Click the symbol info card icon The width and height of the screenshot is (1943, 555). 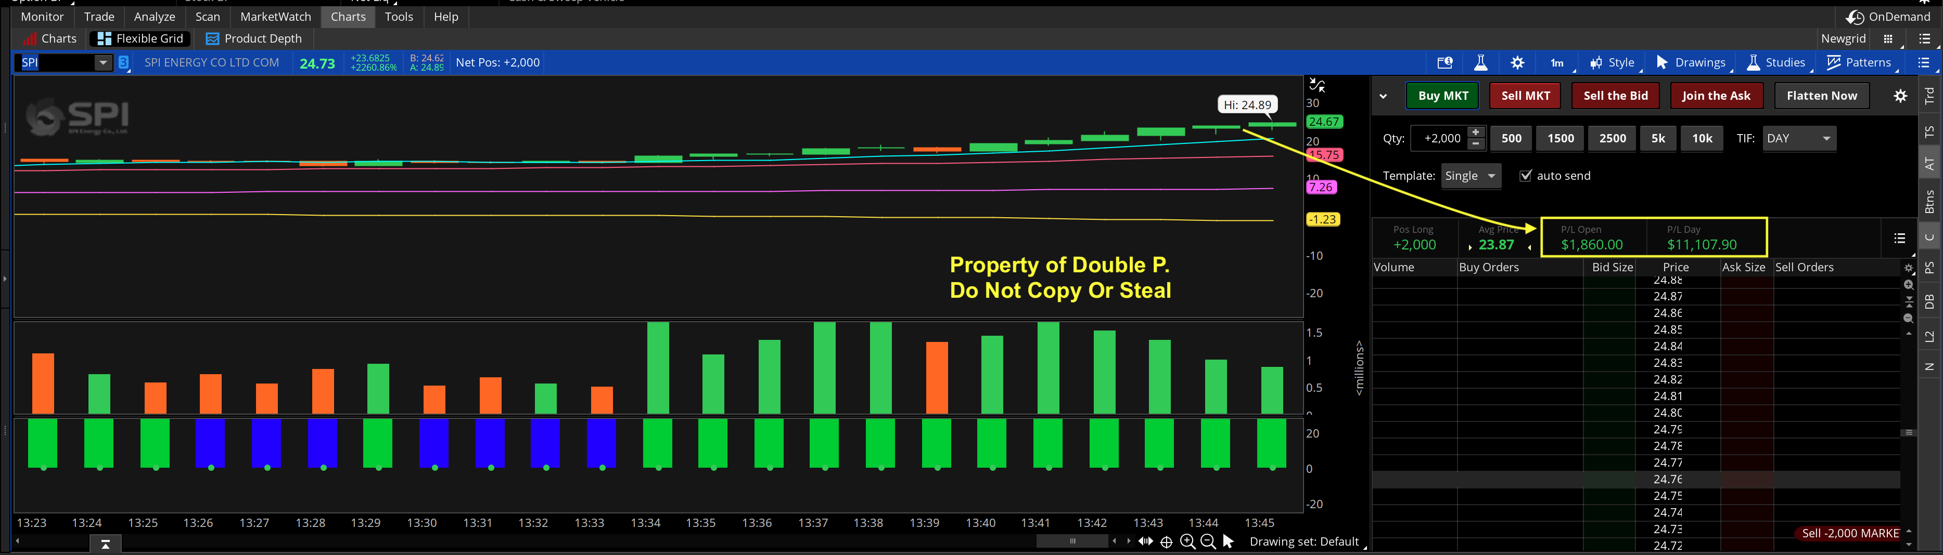coord(1445,63)
